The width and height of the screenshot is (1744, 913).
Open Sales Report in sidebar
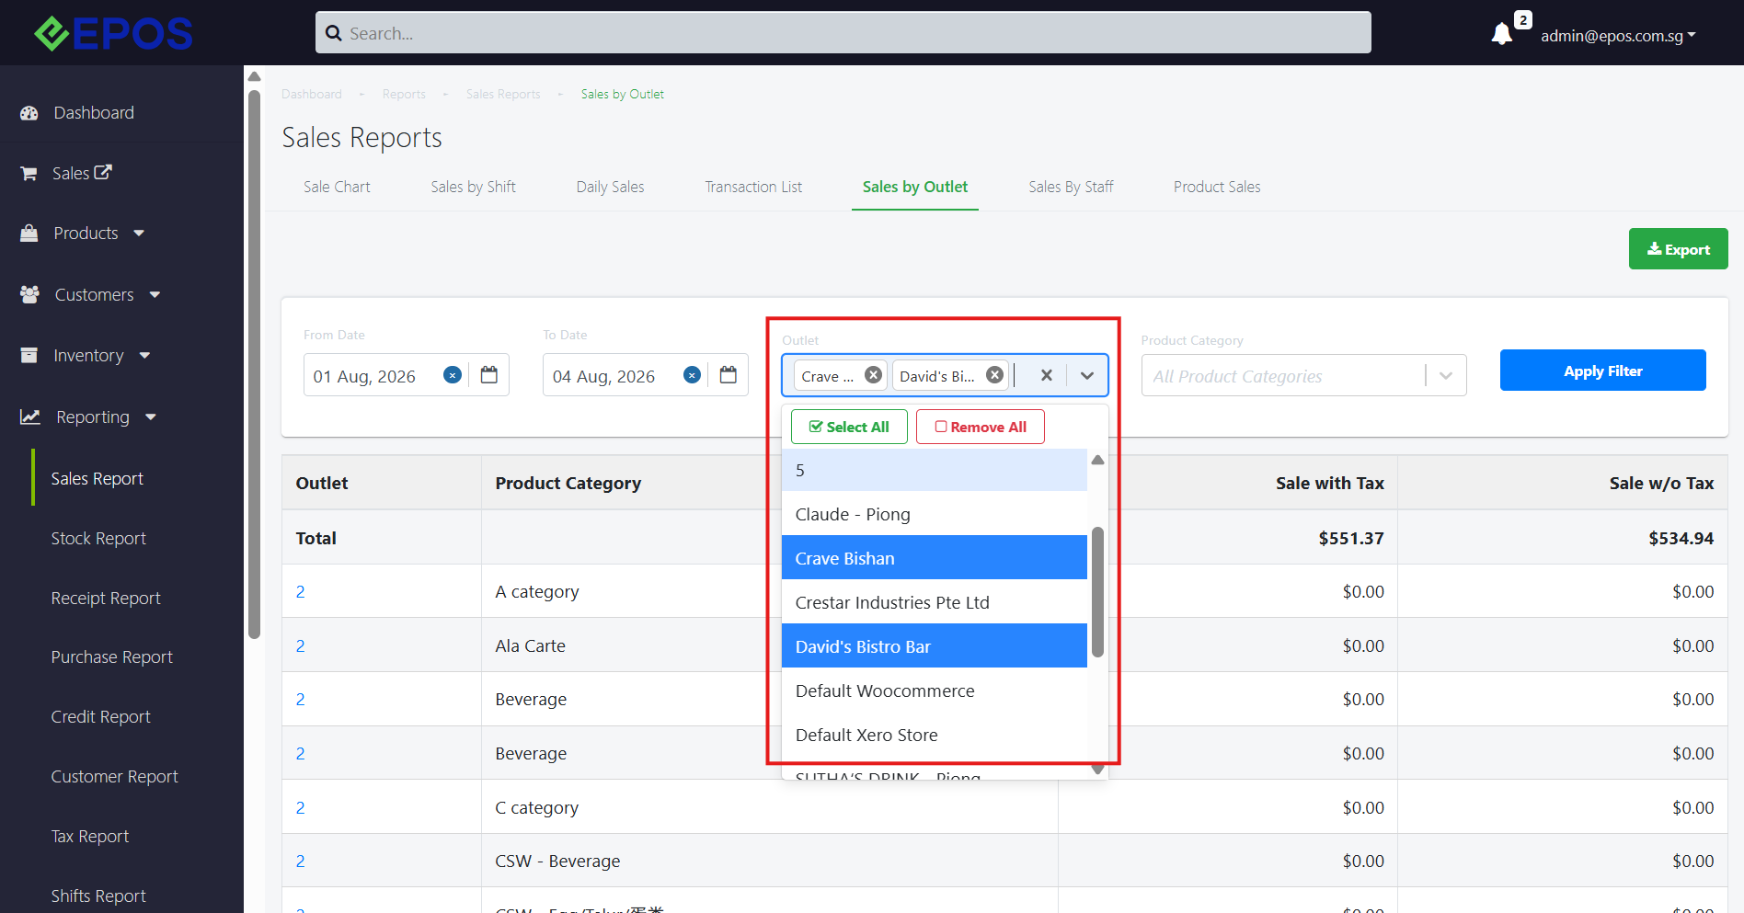(98, 478)
